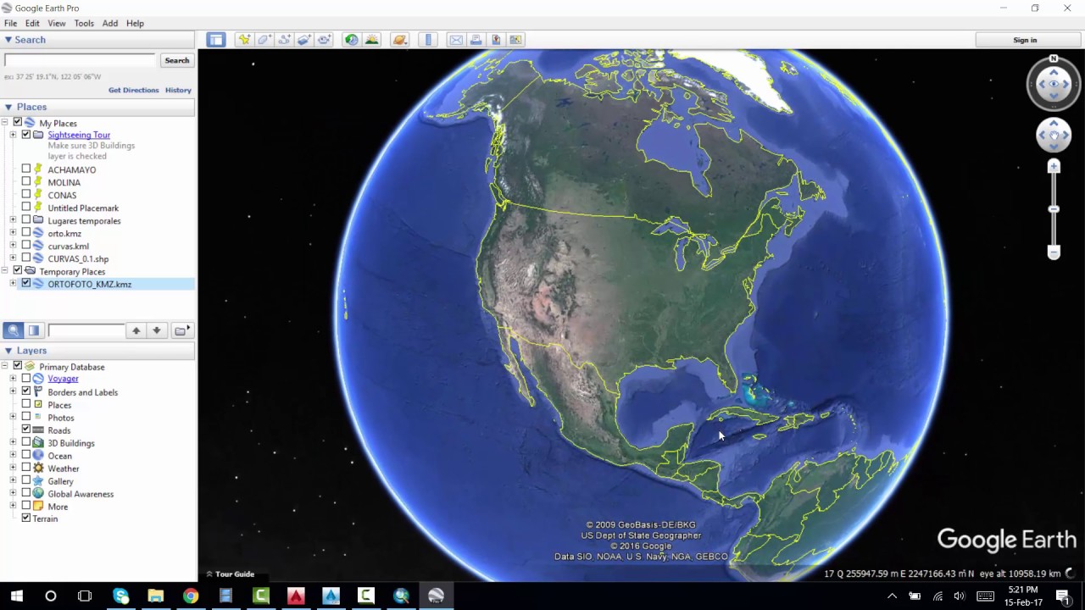Screen dimensions: 1085x610
Task: Open the Tools menu
Action: (x=84, y=23)
